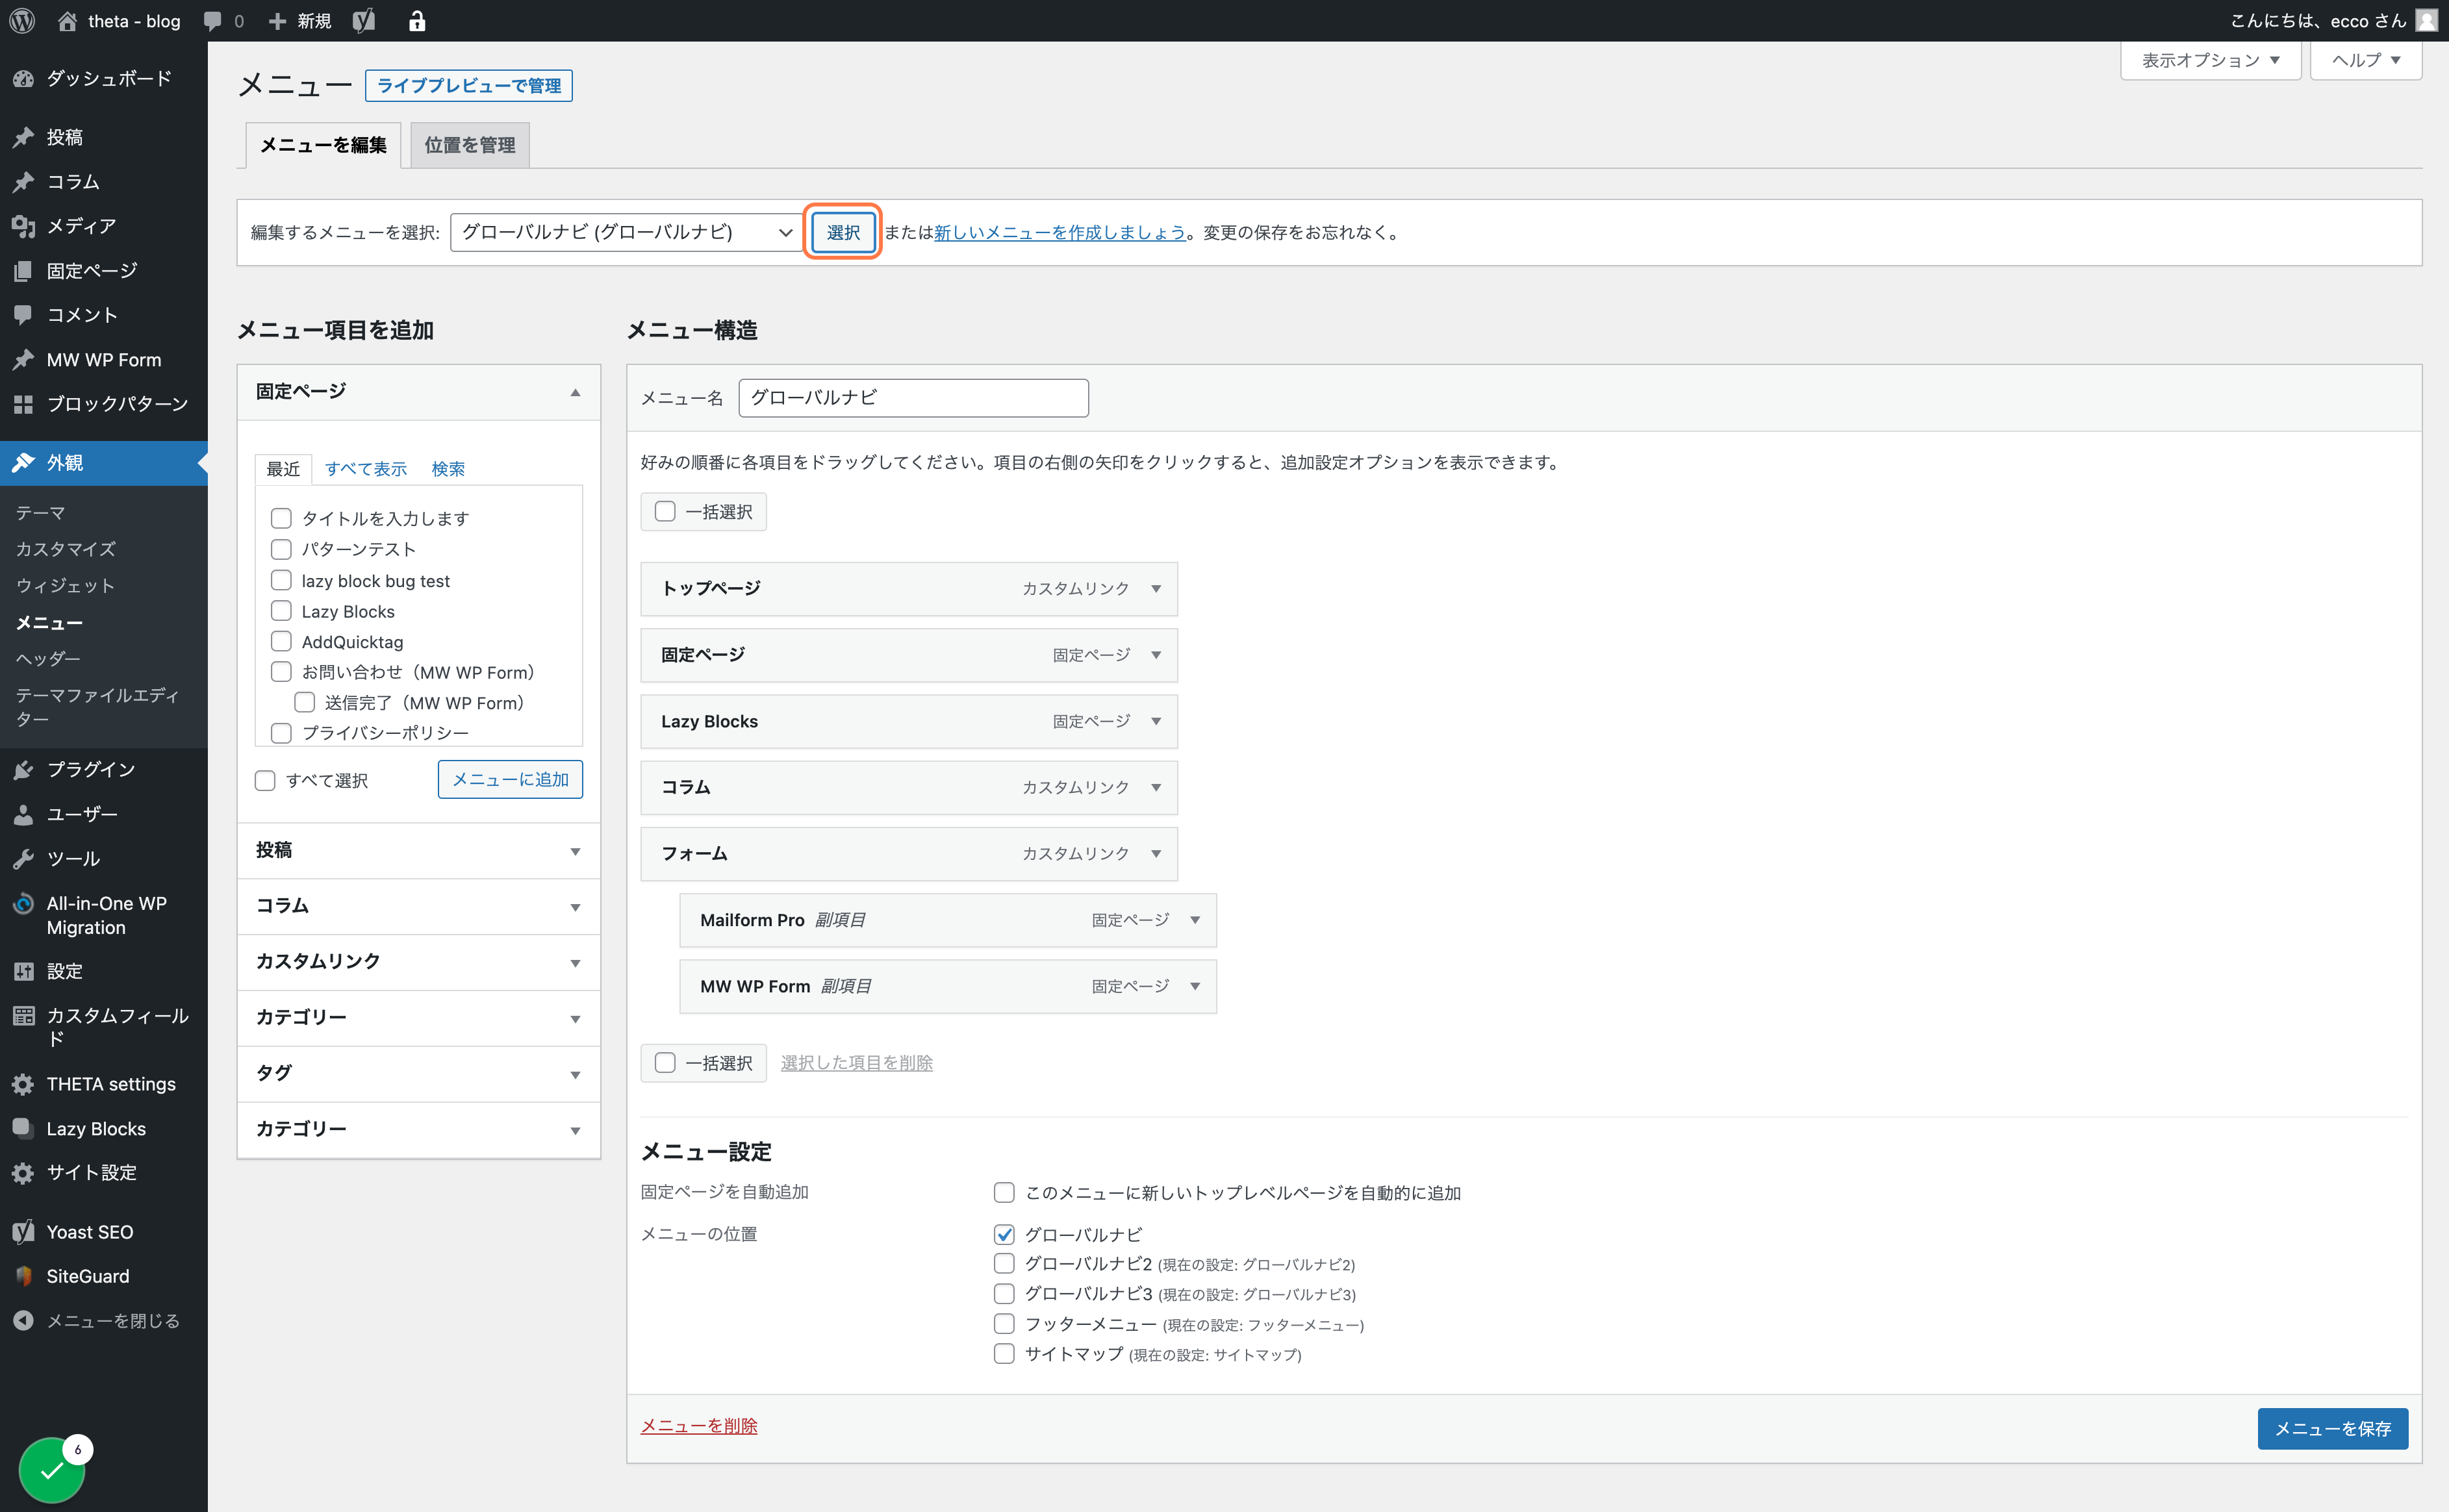Open the プラグイン plugins sidebar icon
This screenshot has height=1512, width=2449.
(x=24, y=769)
